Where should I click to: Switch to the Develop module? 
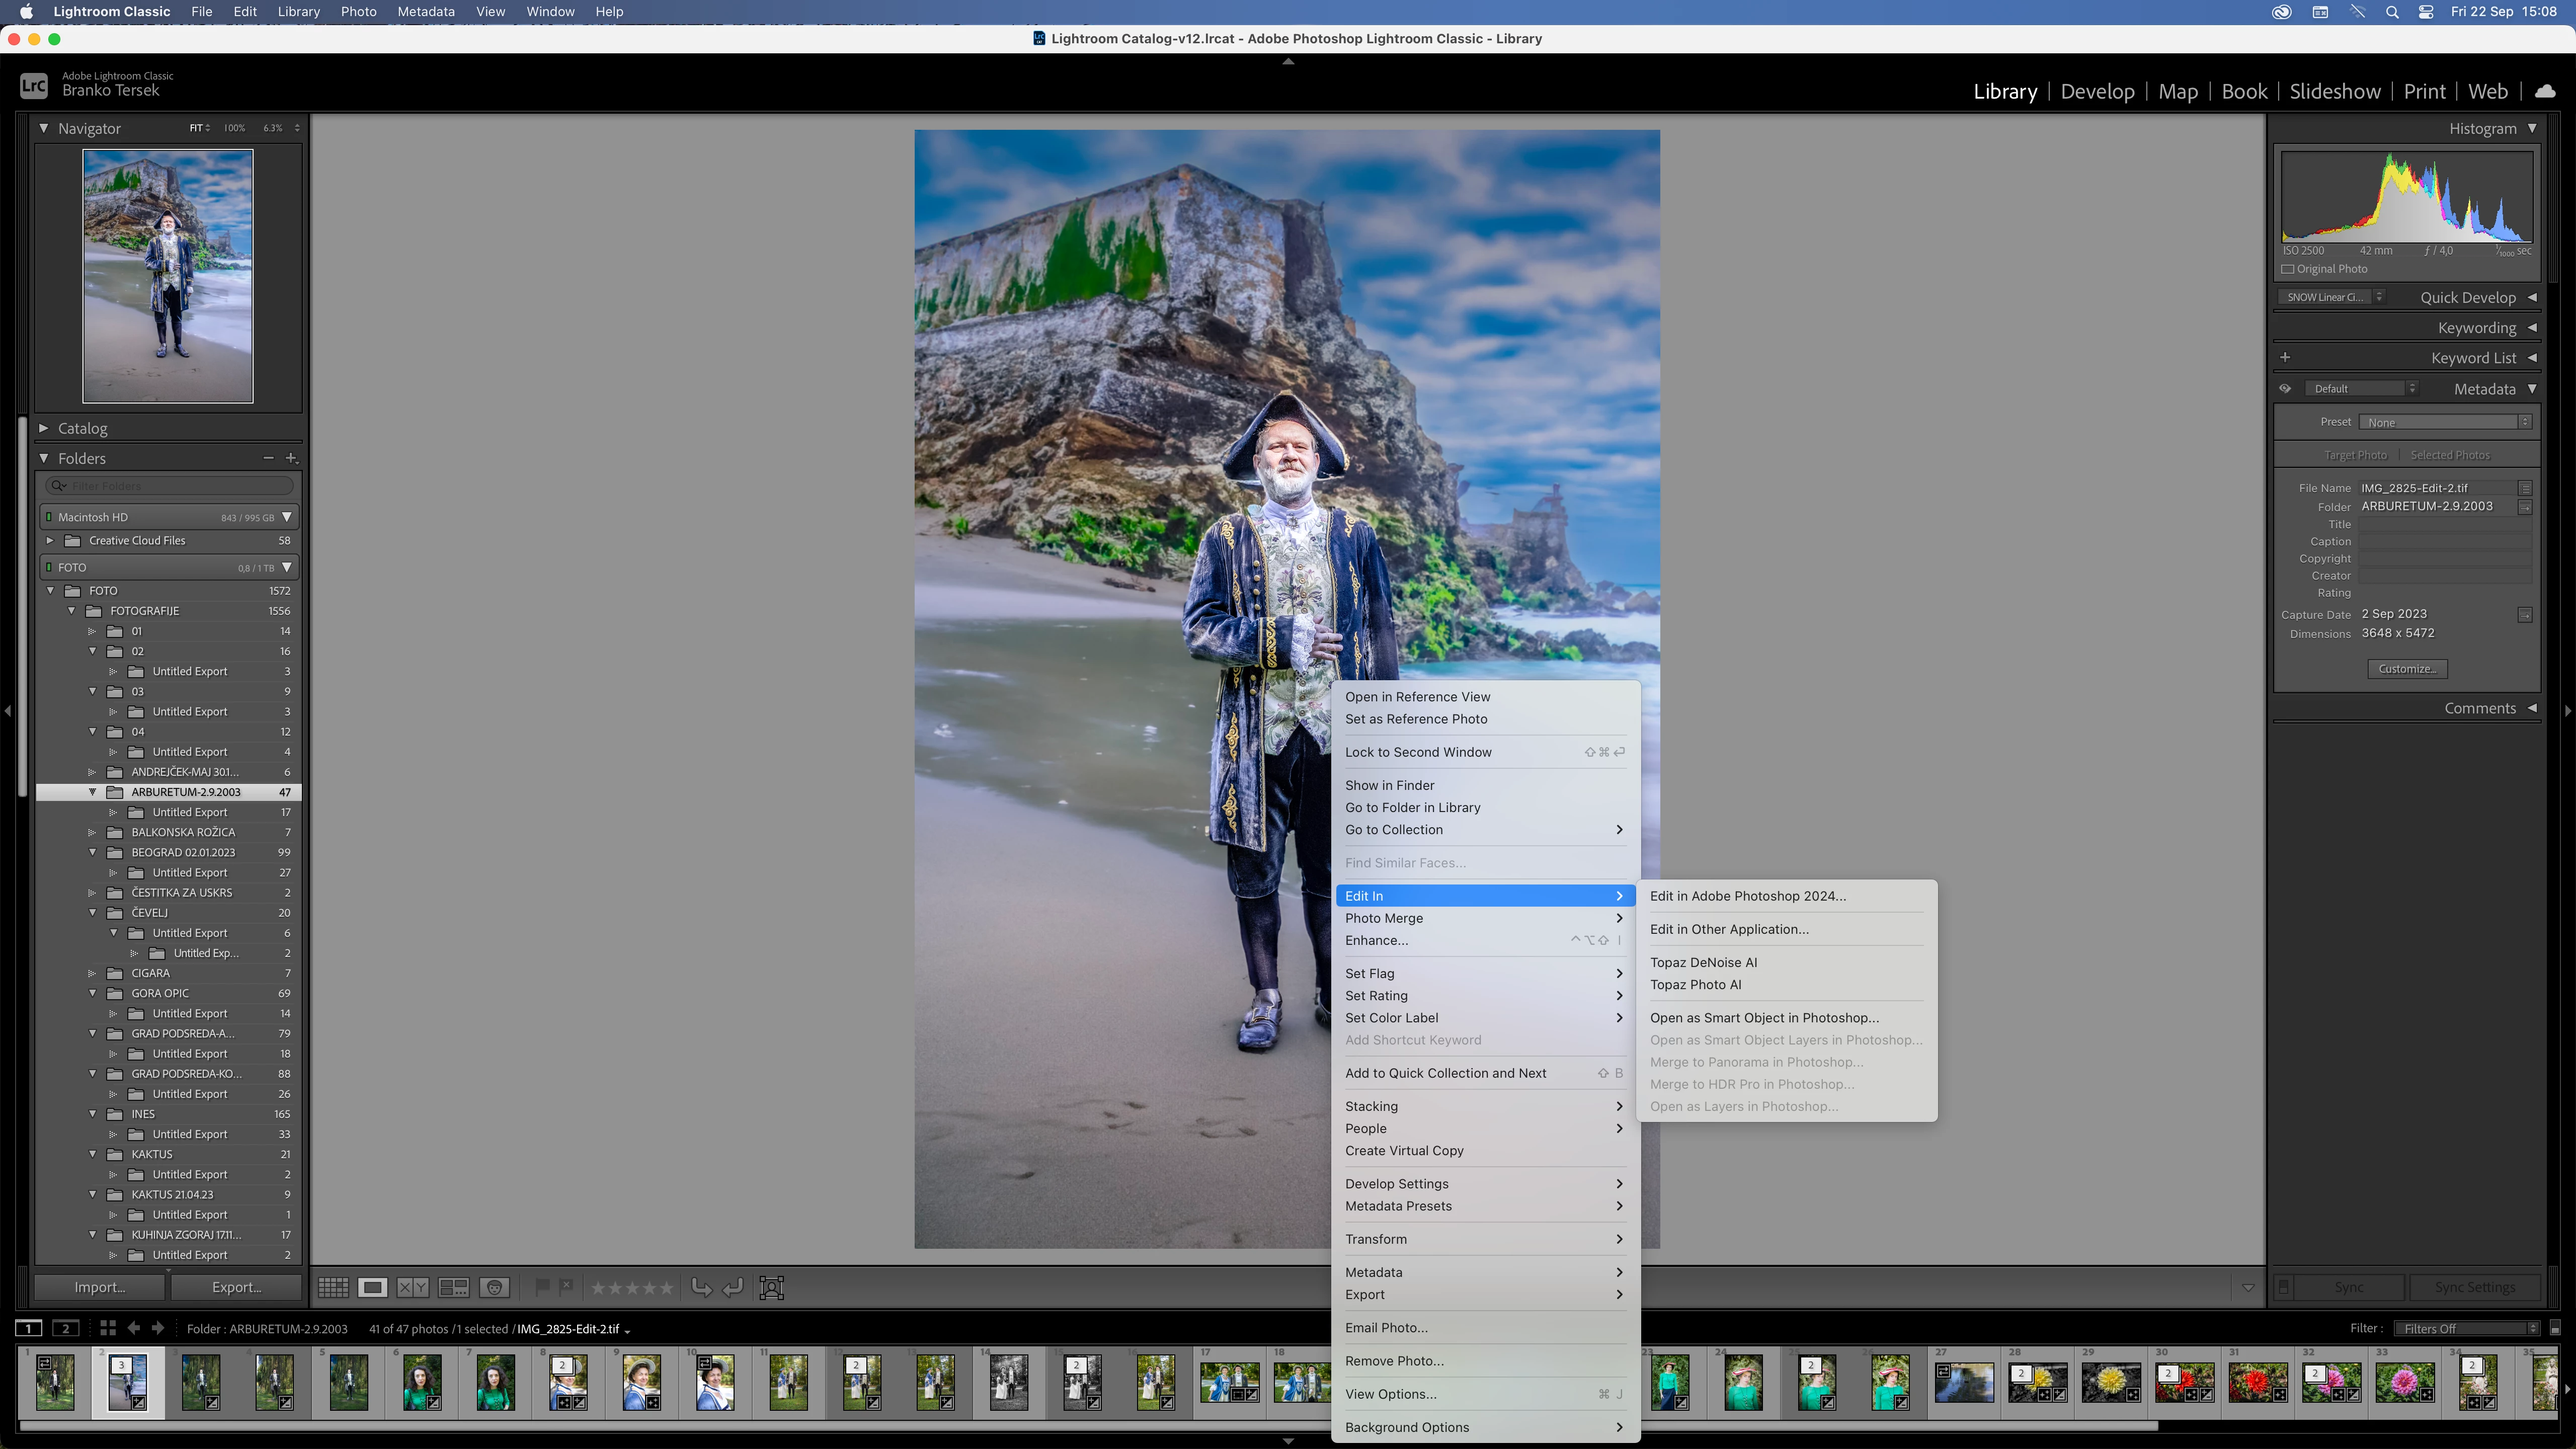coord(2097,91)
